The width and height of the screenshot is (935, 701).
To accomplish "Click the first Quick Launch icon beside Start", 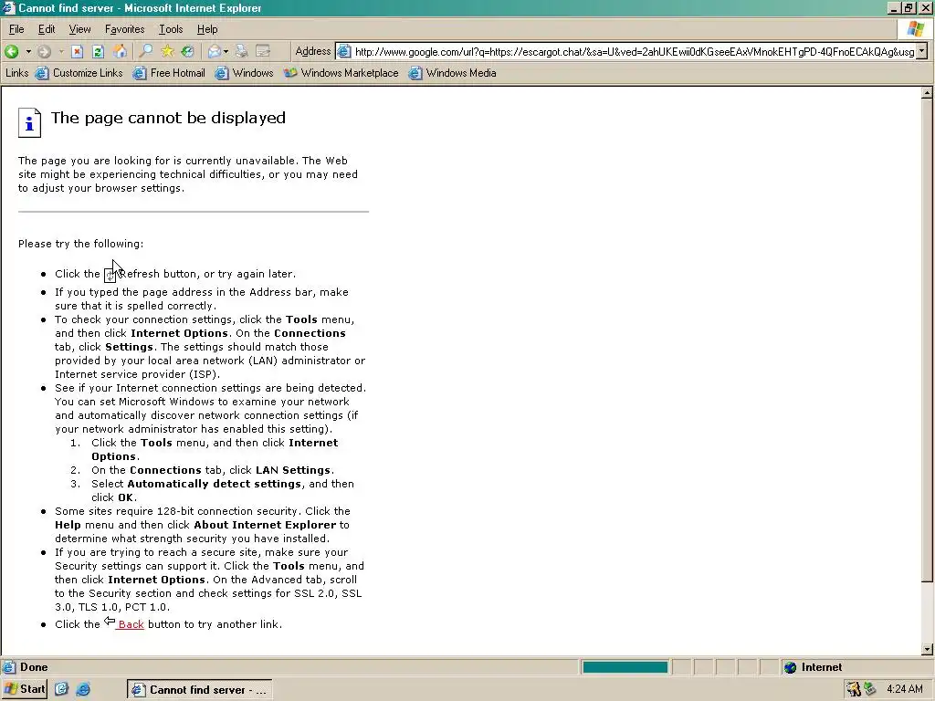I will (x=61, y=689).
